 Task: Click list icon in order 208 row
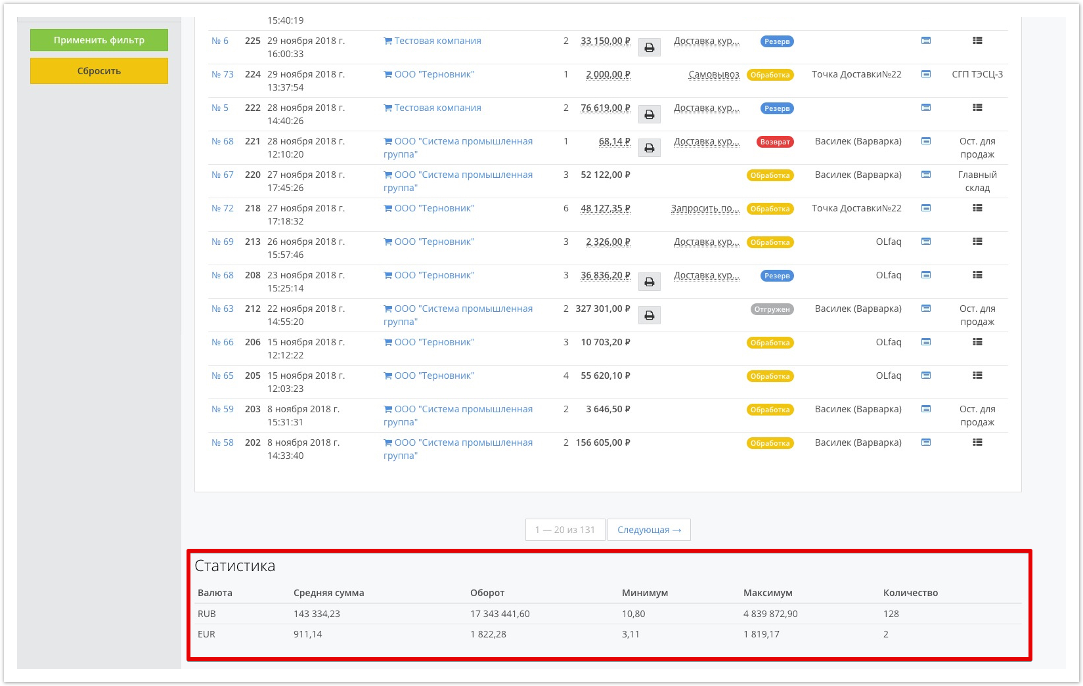(977, 275)
